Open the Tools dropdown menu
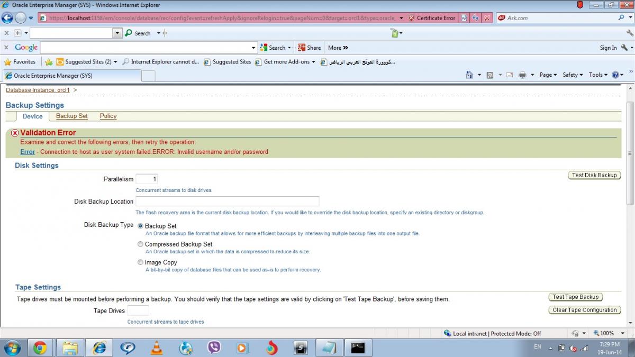The height and width of the screenshot is (357, 635). pyautogui.click(x=598, y=75)
